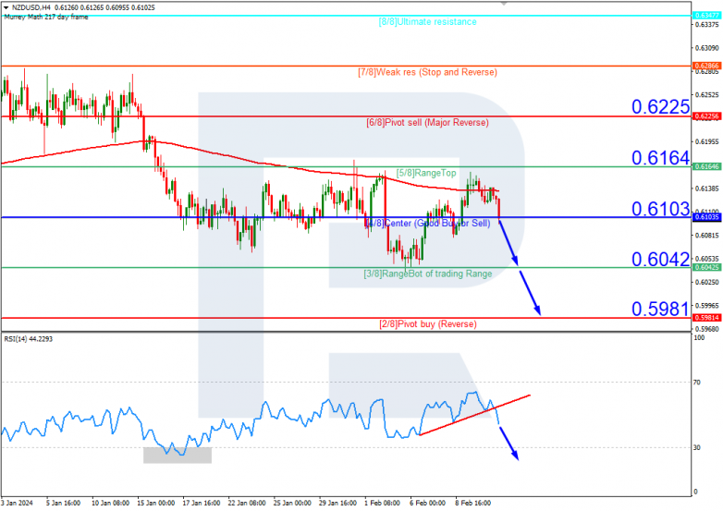Screen dimensions: 723x511
Task: Click the [3/8]RangeBot of trading Range label
Action: click(x=427, y=274)
